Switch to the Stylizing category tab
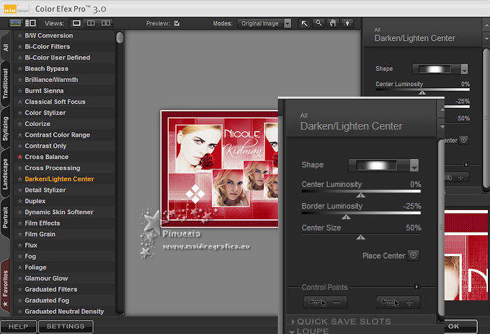 click(6, 129)
